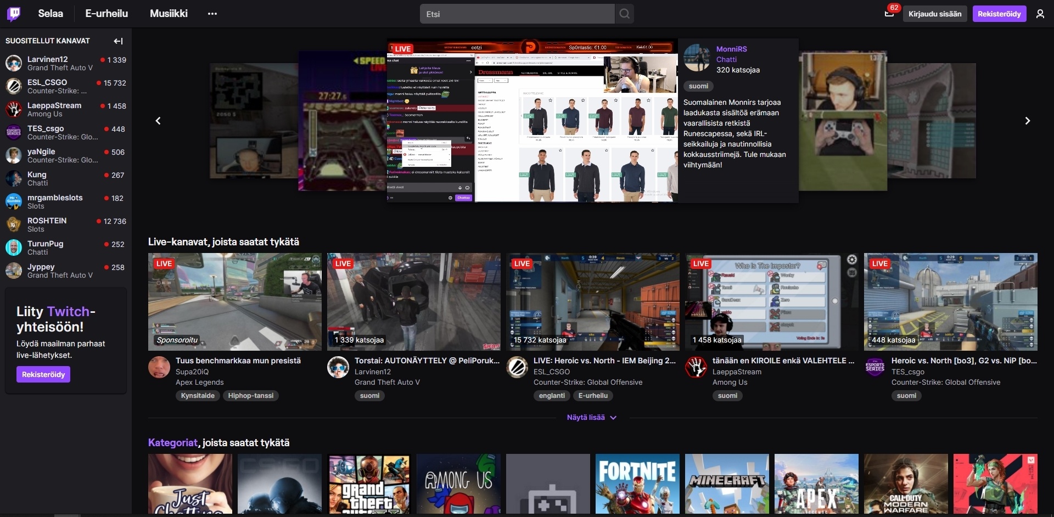Click Rekisteröidy in the join Twitch box

(43, 374)
